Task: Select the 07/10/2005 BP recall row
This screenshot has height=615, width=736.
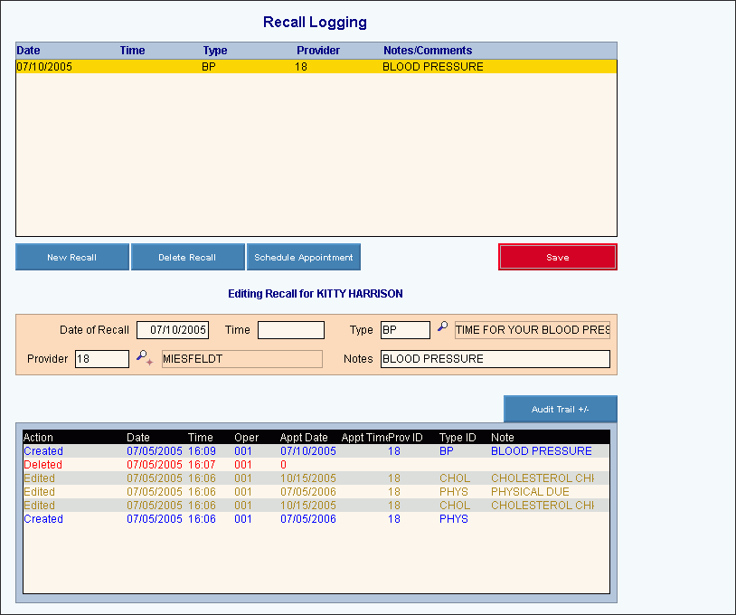Action: 316,67
